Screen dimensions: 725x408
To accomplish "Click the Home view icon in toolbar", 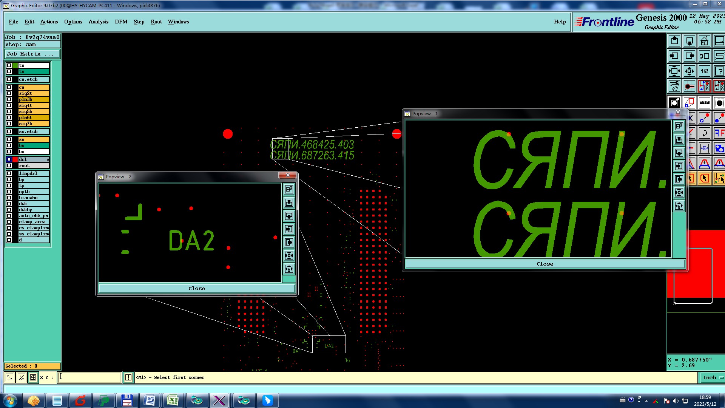I will [704, 41].
